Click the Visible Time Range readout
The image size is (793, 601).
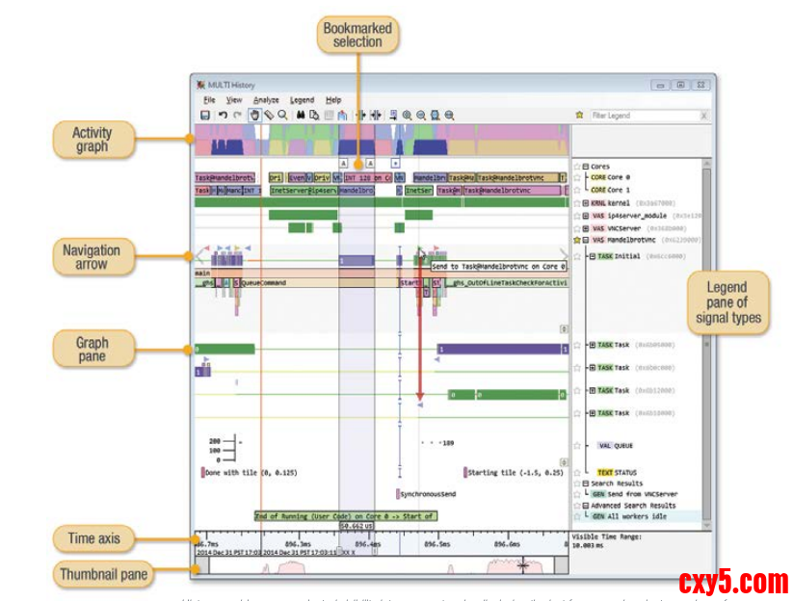pyautogui.click(x=606, y=541)
